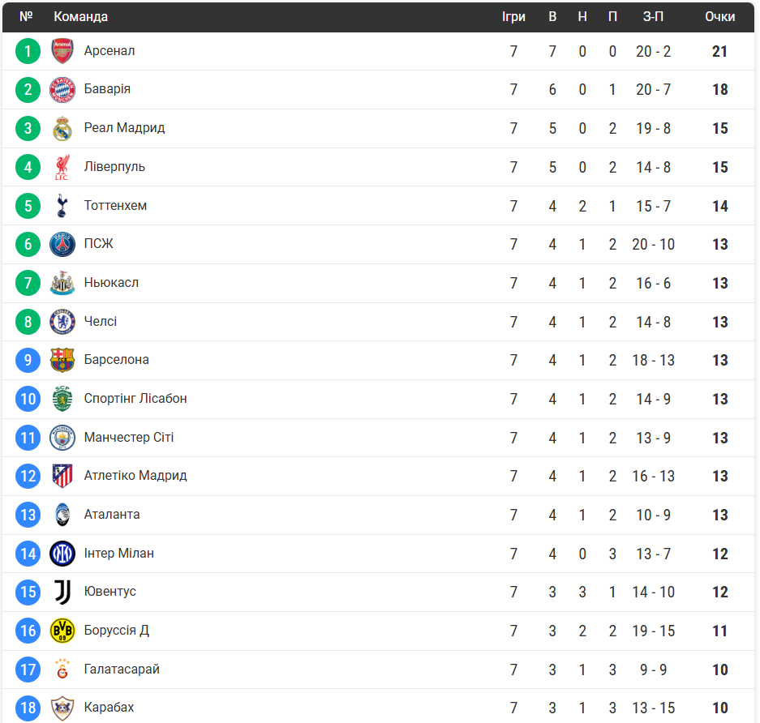Open the Ньюкасл team page
The image size is (760, 723).
111,283
